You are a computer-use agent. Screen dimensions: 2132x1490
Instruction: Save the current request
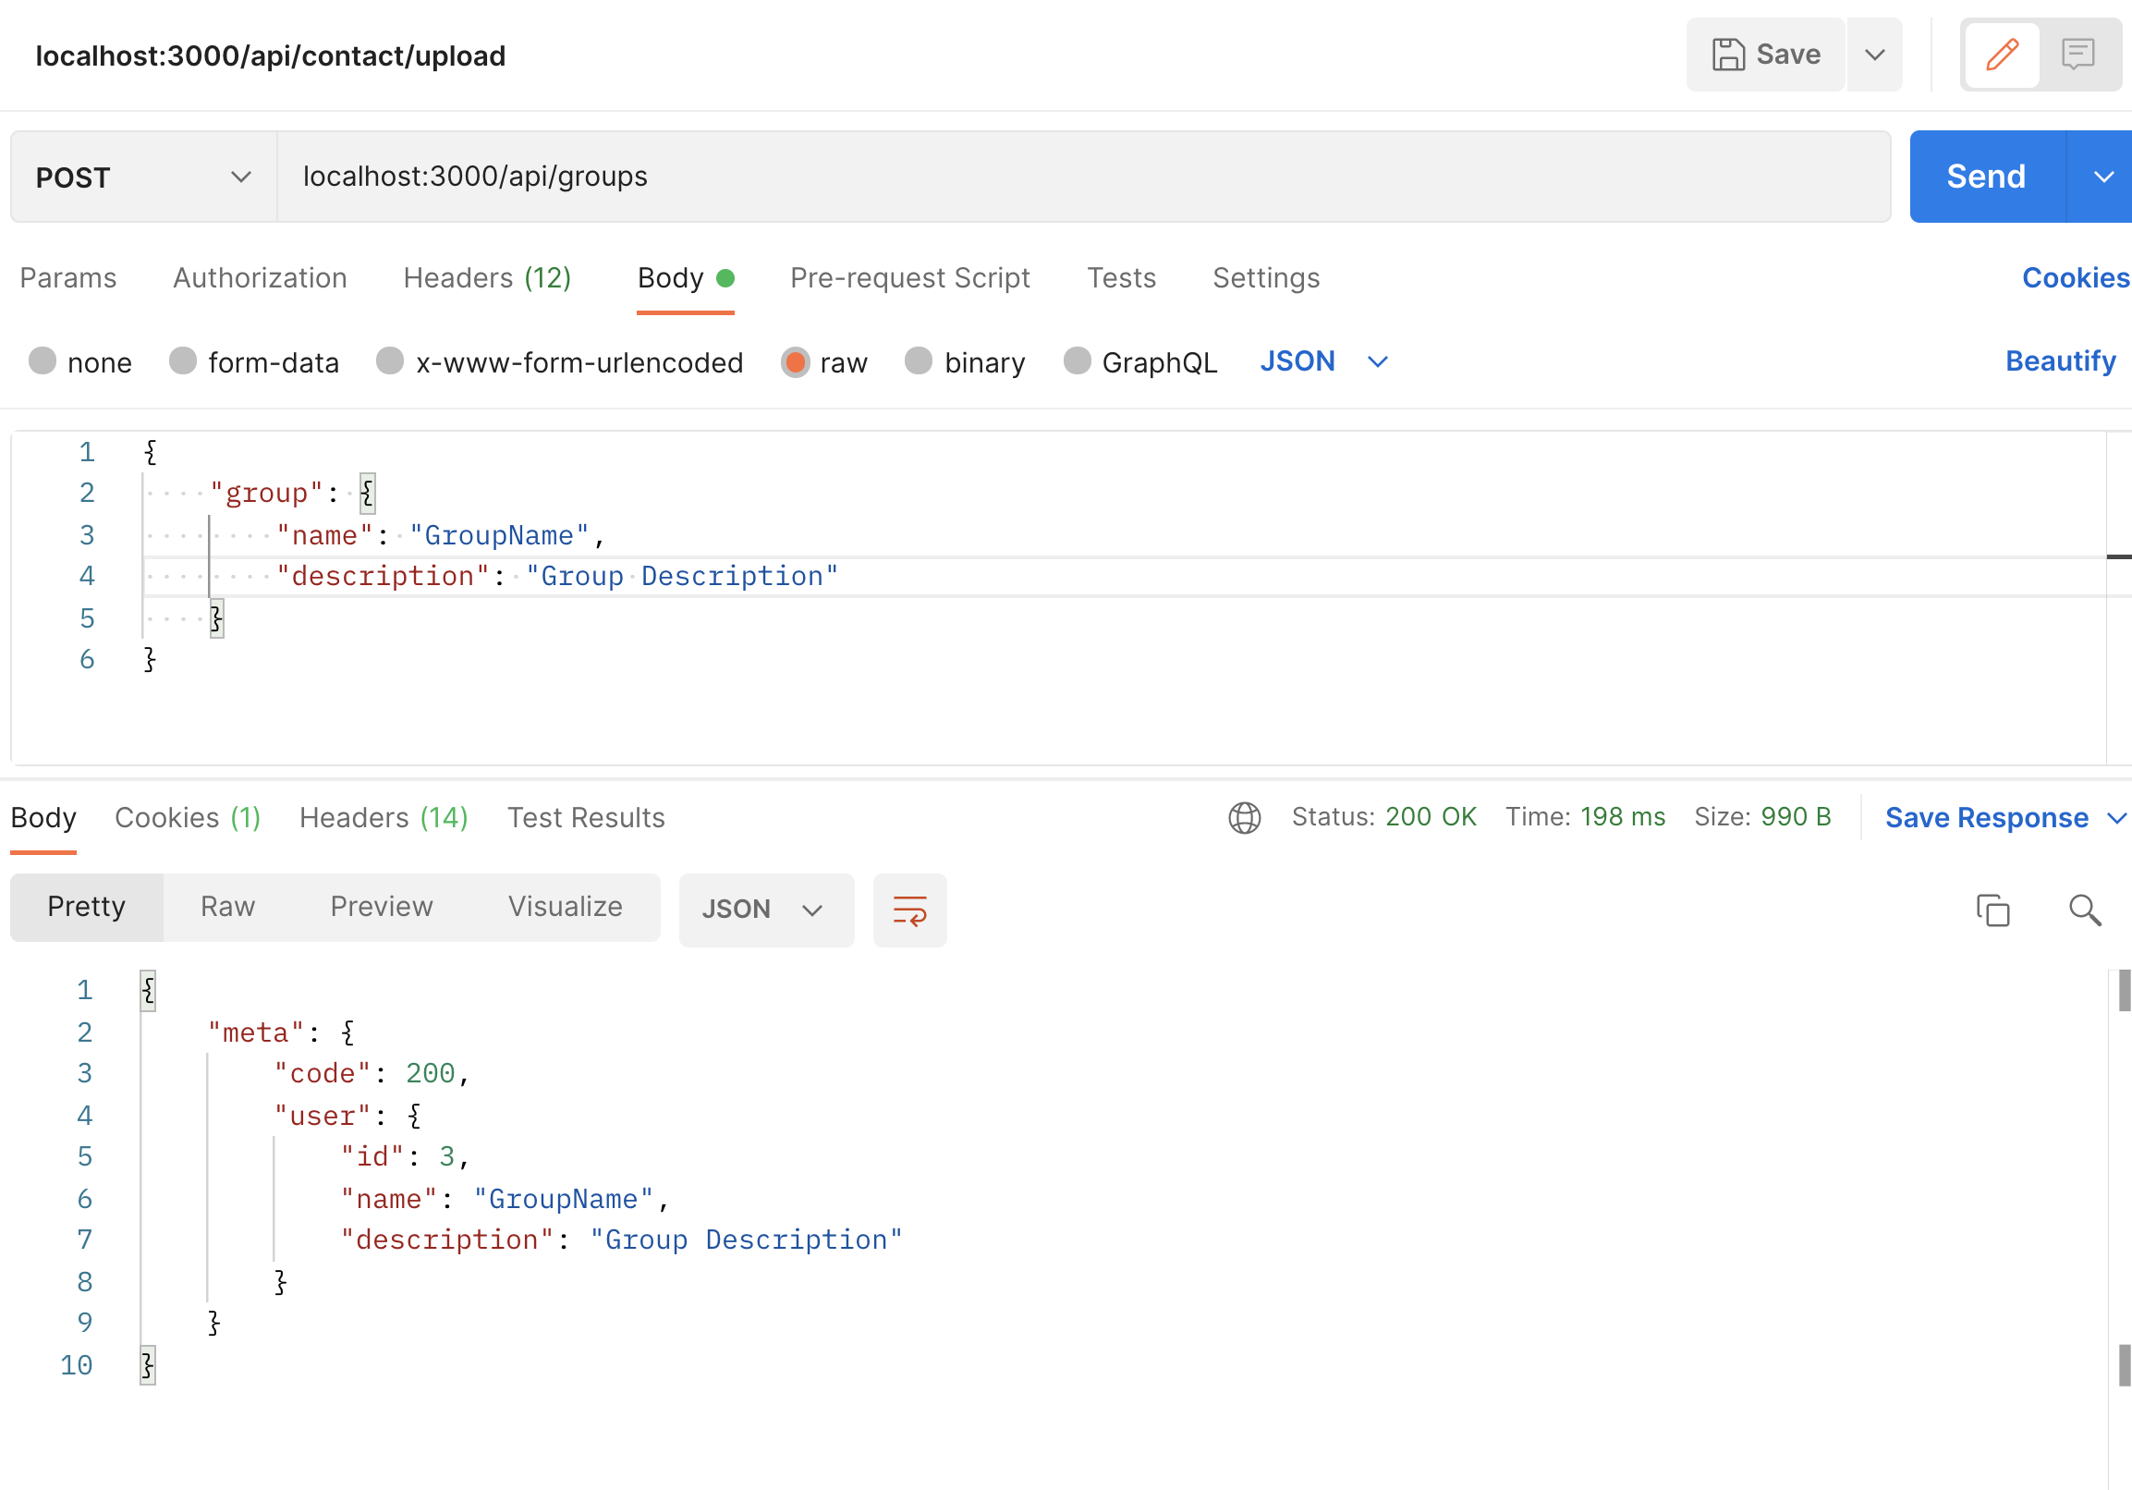[1763, 54]
